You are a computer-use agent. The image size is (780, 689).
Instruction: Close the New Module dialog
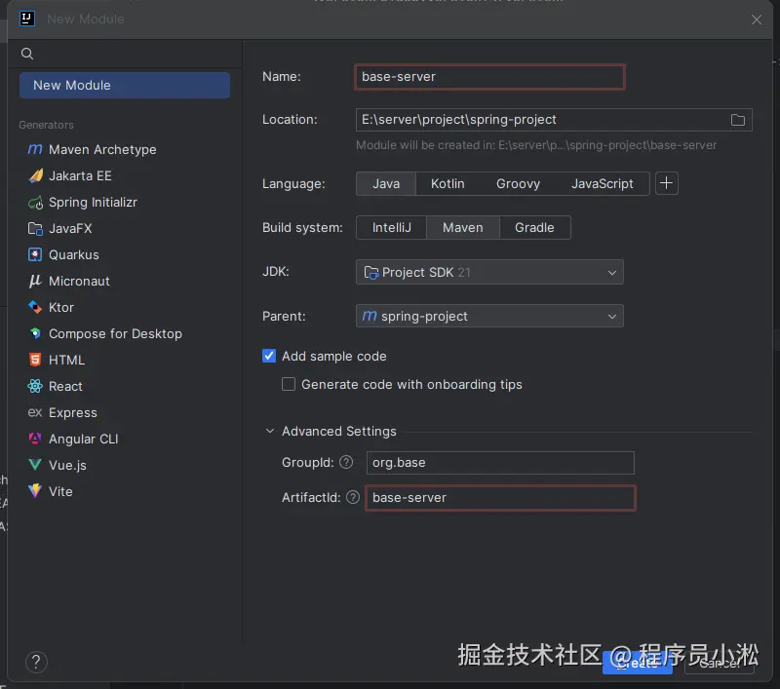[757, 19]
